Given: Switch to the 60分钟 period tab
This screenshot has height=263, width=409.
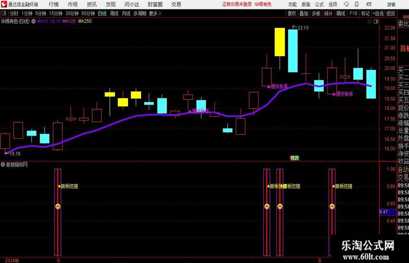Looking at the screenshot, I should tap(88, 13).
